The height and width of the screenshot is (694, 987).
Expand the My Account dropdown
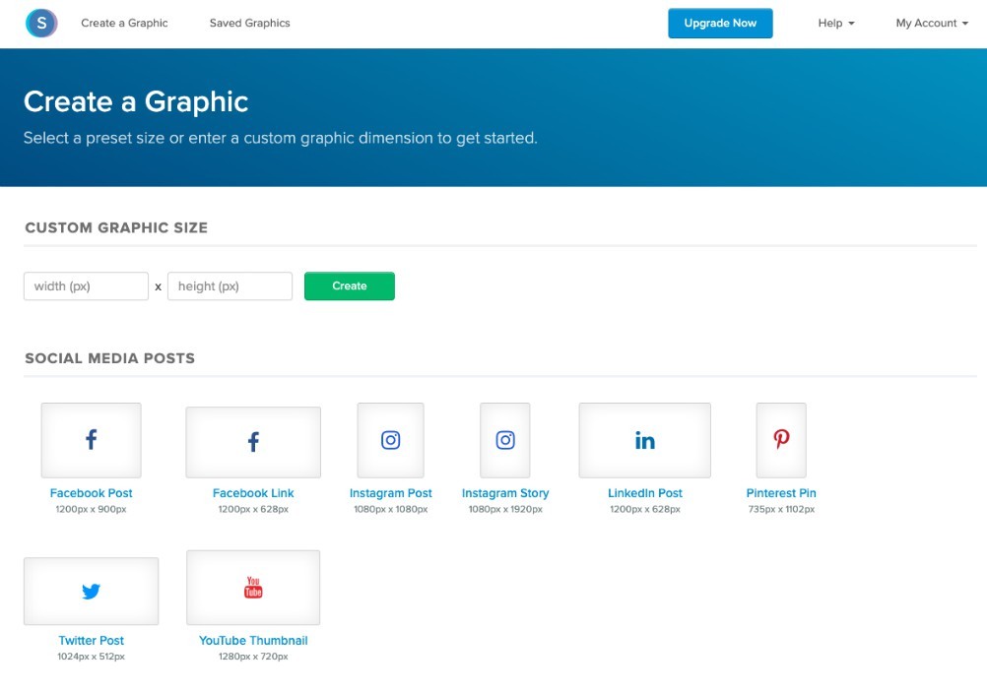pyautogui.click(x=932, y=24)
